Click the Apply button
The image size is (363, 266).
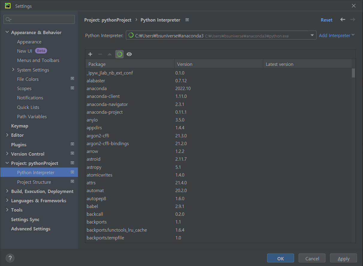click(x=344, y=259)
